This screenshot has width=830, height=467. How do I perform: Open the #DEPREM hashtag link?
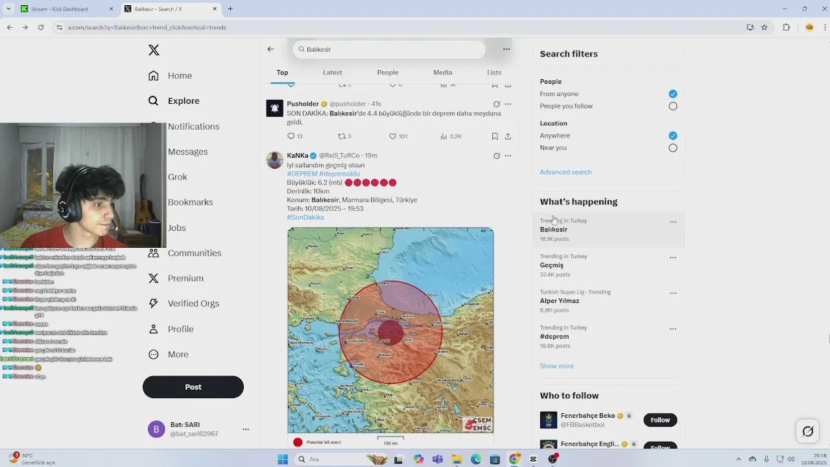tap(302, 174)
